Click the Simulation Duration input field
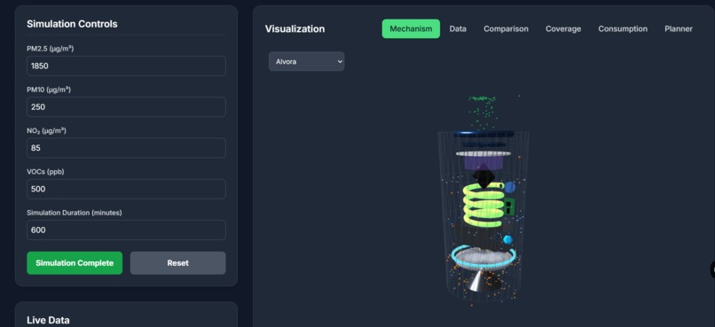The width and height of the screenshot is (715, 327). (126, 230)
